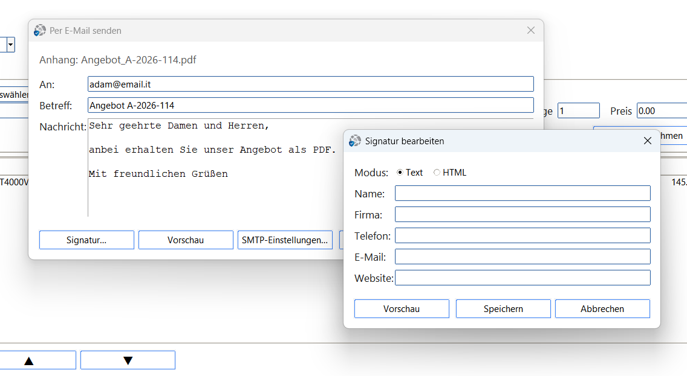Close the Signatur bearbeiten dialog
Viewport: 687px width, 376px height.
tap(648, 141)
